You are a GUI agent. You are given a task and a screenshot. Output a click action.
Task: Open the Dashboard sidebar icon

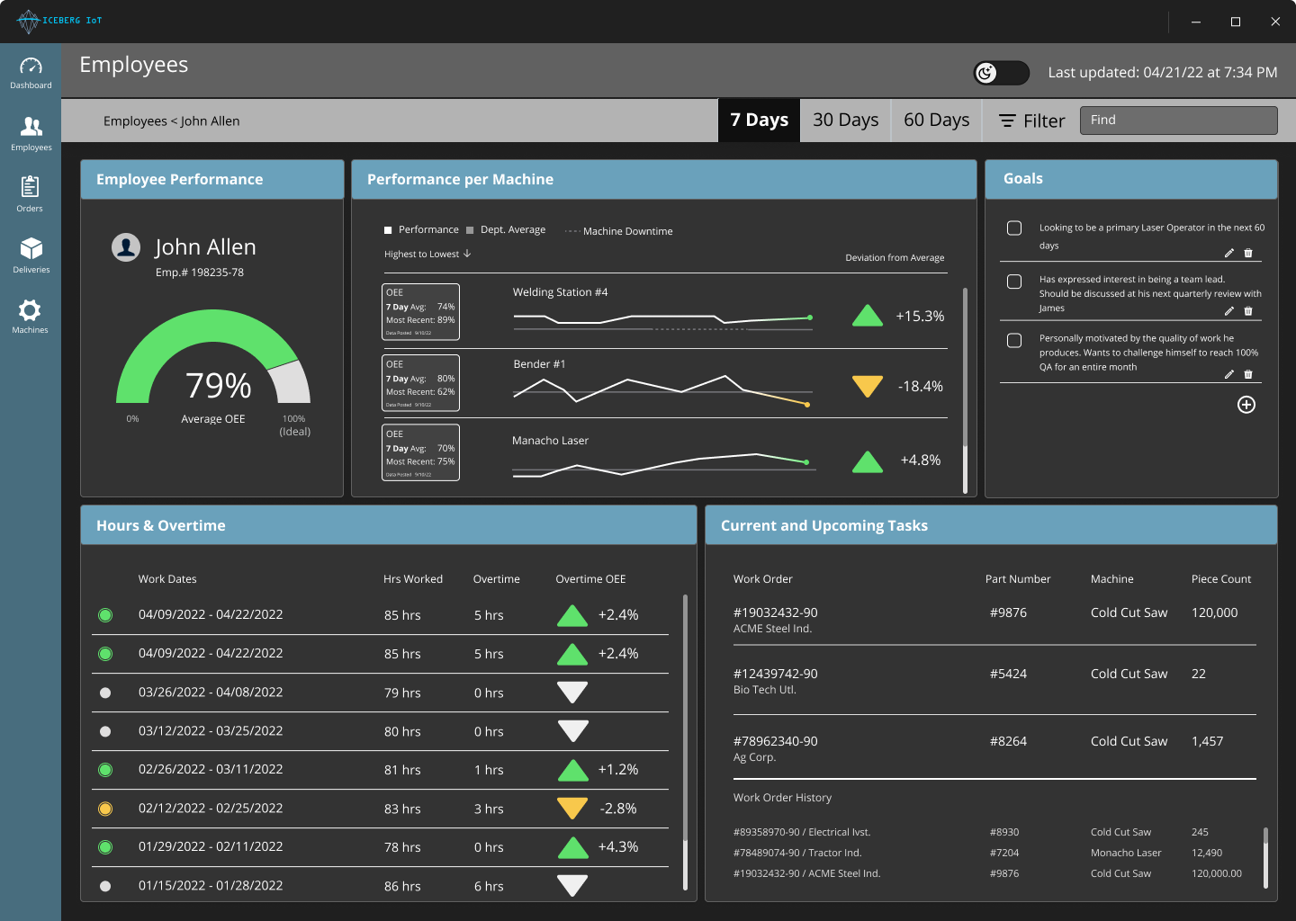[31, 67]
